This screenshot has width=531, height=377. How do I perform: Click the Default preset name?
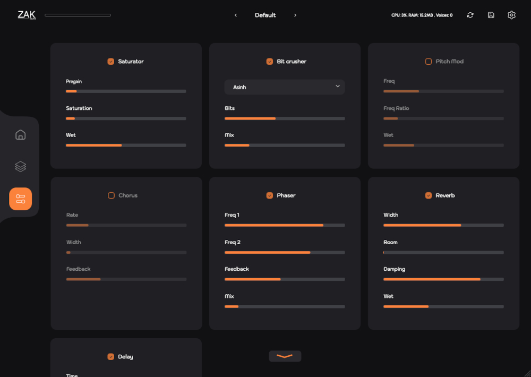tap(265, 15)
